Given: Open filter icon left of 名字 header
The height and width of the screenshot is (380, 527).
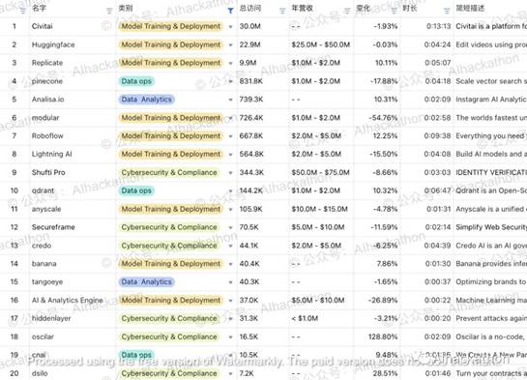Looking at the screenshot, I should (x=22, y=11).
